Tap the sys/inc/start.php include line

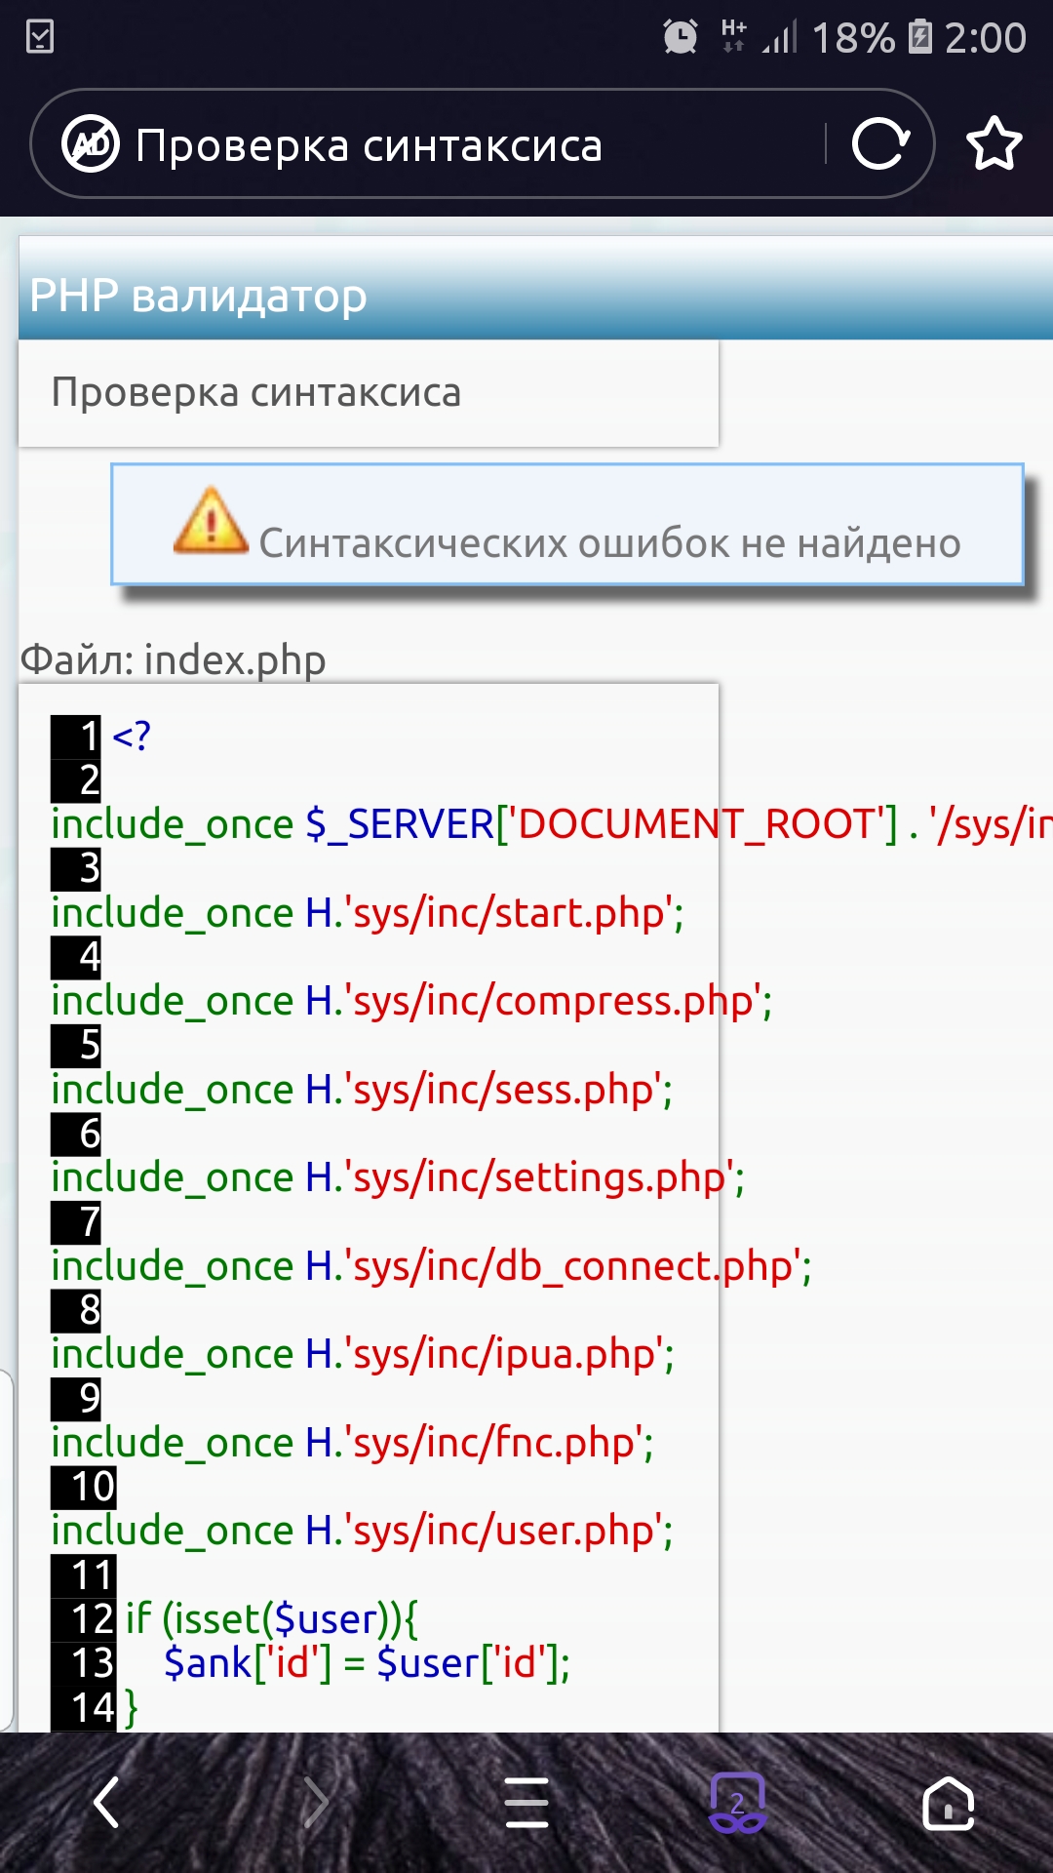pos(367,913)
